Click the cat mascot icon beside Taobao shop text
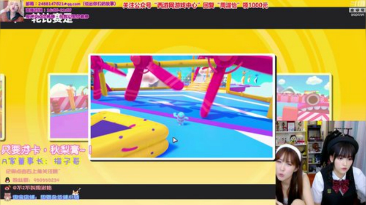Viewport: 366px width, 205px height. point(7,197)
